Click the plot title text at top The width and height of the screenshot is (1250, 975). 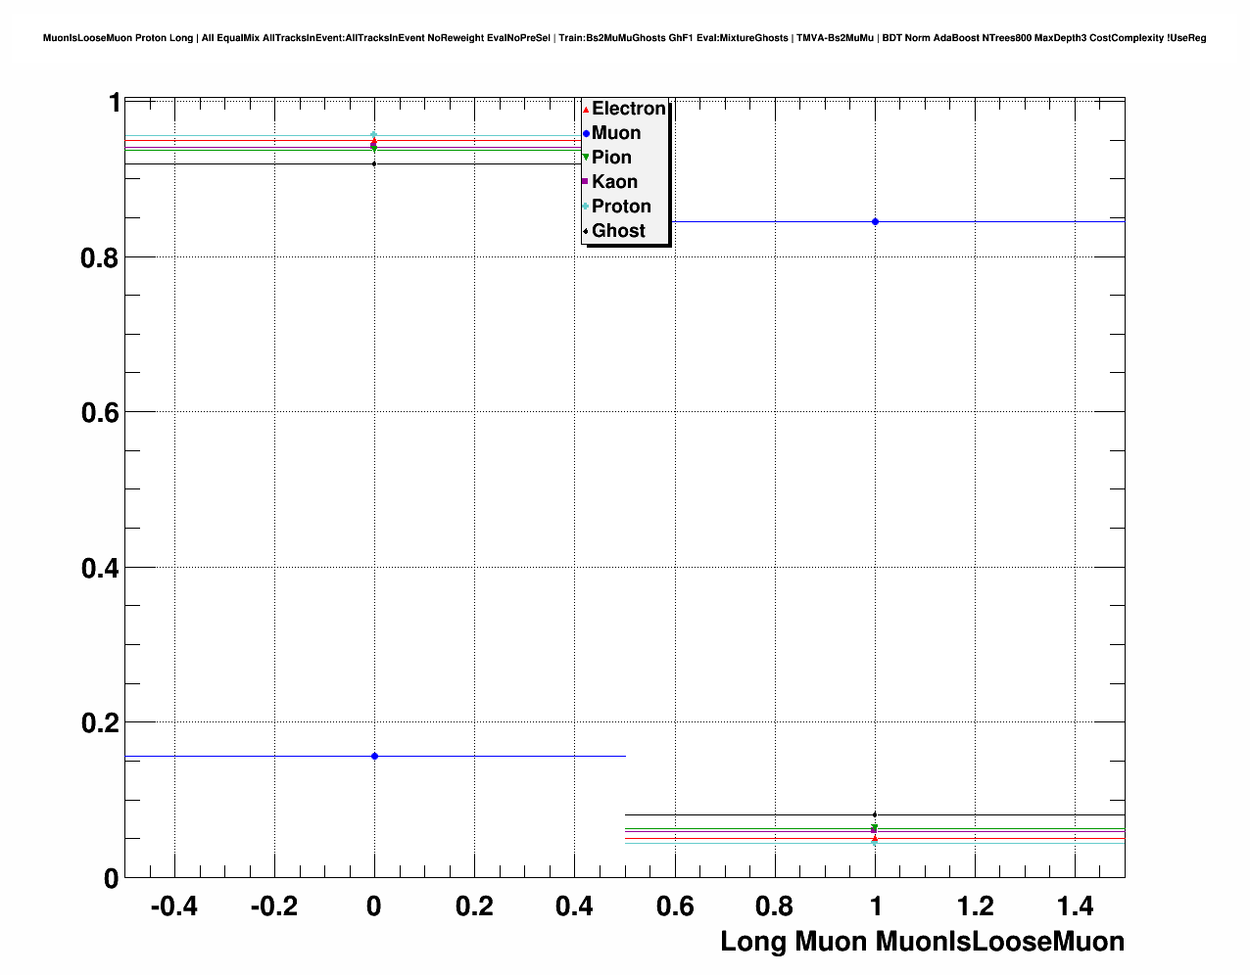(x=625, y=38)
